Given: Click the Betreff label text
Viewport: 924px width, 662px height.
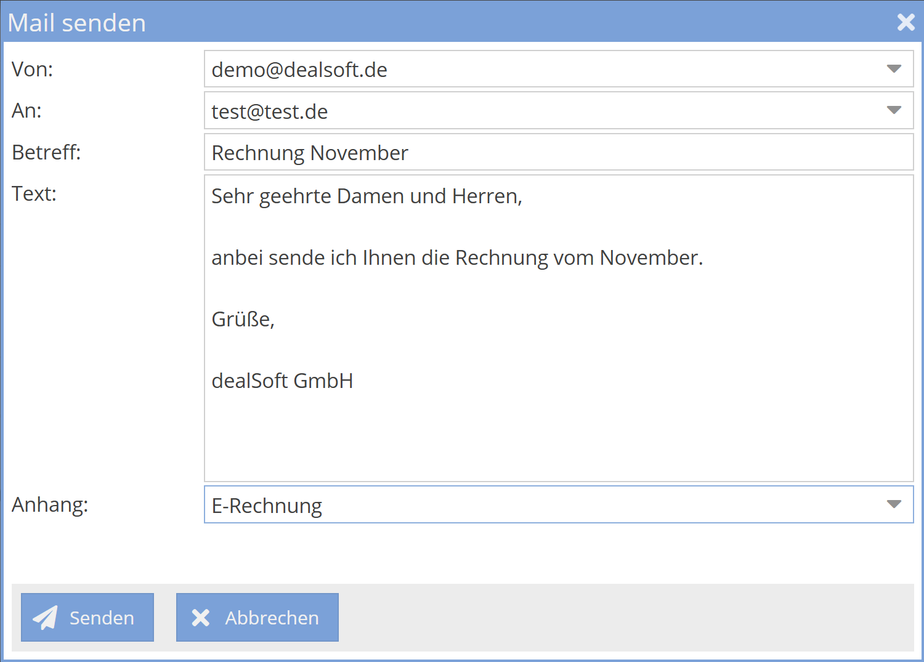Looking at the screenshot, I should pyautogui.click(x=46, y=152).
